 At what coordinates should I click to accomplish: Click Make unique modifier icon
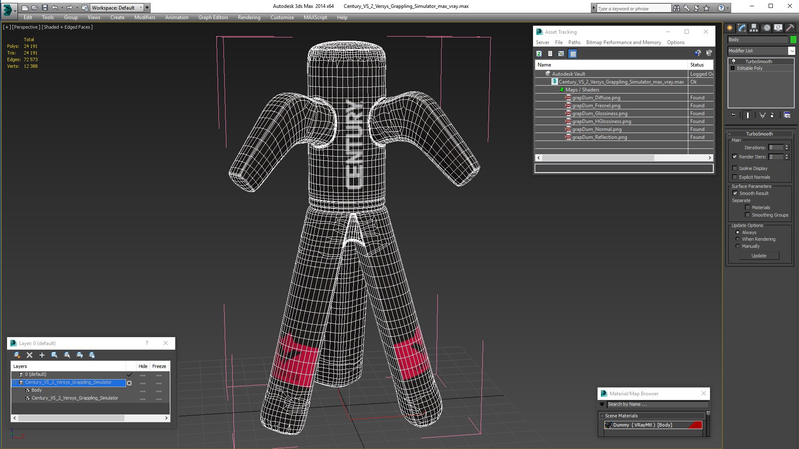(762, 115)
